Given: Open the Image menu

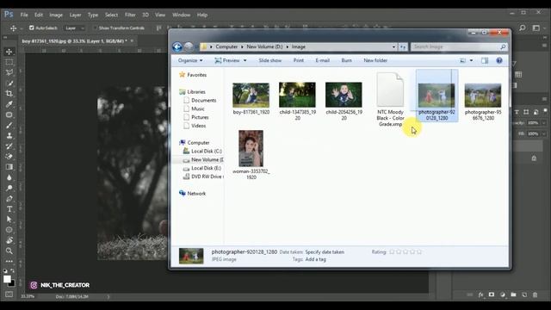Looking at the screenshot, I should [x=56, y=15].
